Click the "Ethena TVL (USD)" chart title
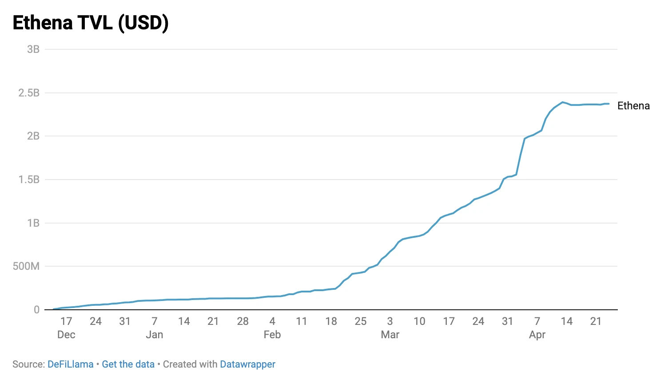 (91, 23)
